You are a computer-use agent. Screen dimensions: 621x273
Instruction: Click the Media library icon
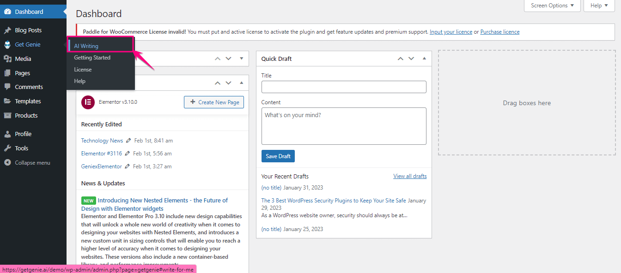click(x=7, y=59)
